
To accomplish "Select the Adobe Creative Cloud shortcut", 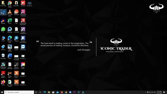I will pos(23,66).
